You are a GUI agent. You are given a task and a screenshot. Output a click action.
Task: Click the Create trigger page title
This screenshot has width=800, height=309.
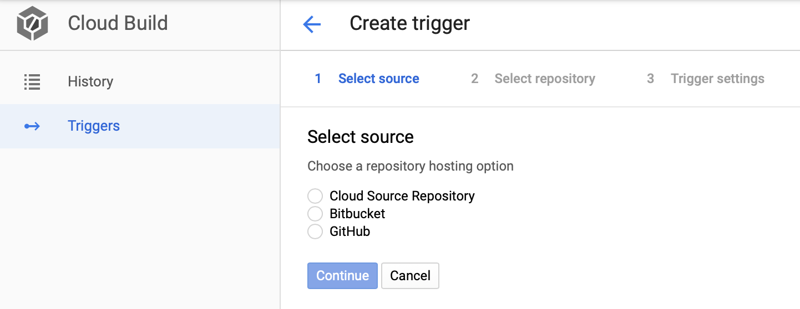coord(409,24)
